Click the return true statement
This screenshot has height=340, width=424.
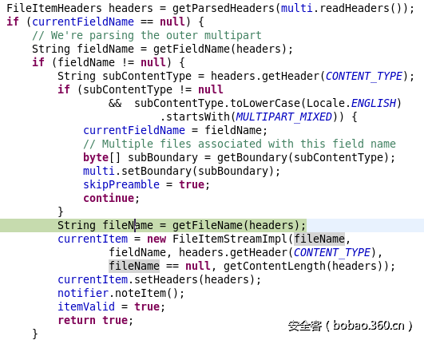pos(96,320)
